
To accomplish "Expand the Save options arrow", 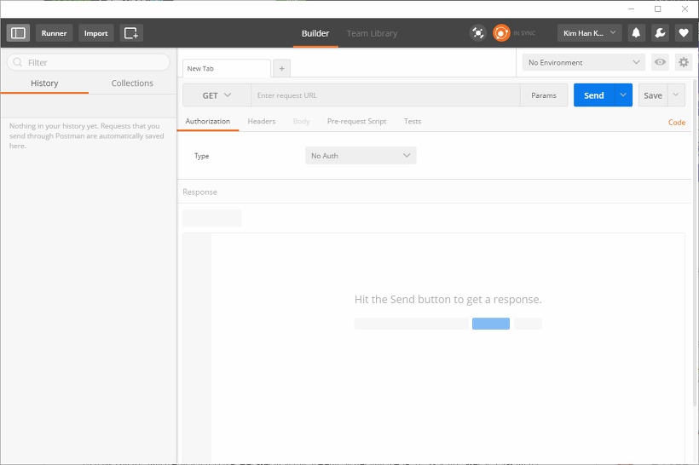I will coord(676,95).
